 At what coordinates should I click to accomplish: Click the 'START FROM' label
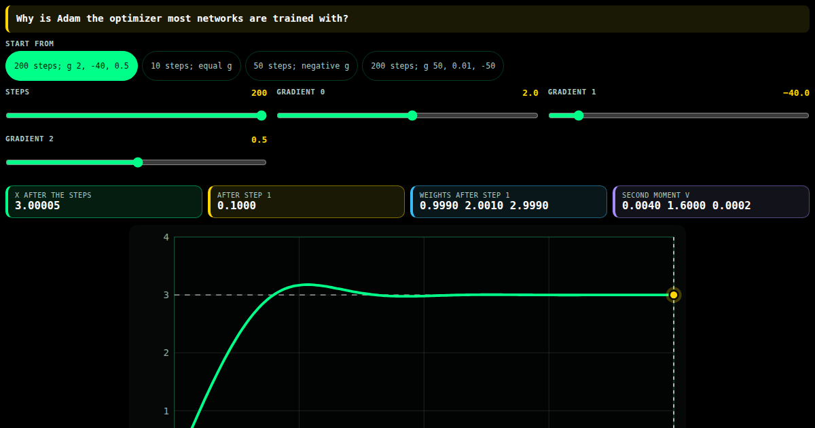(30, 43)
